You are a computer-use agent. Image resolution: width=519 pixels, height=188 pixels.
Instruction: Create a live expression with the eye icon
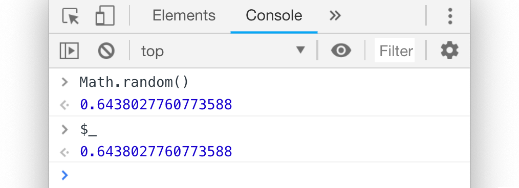click(x=341, y=51)
